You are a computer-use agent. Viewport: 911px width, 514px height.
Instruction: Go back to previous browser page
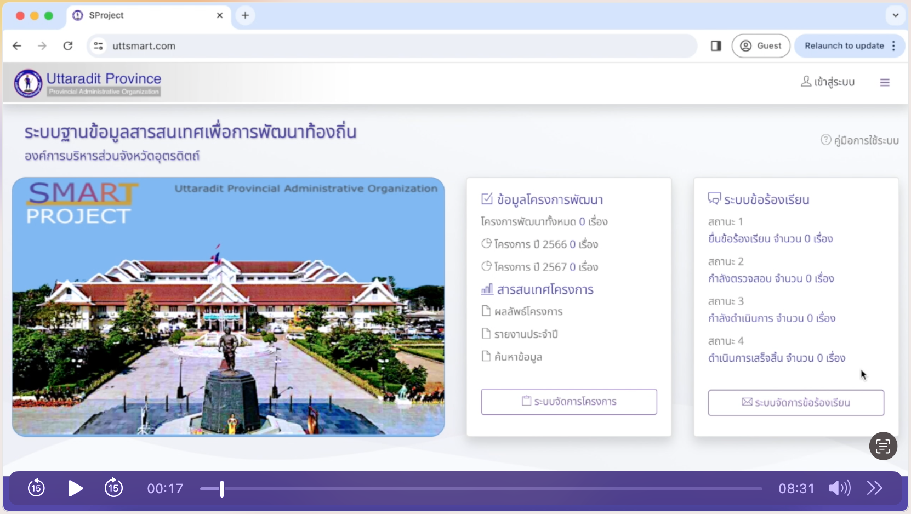coord(17,46)
